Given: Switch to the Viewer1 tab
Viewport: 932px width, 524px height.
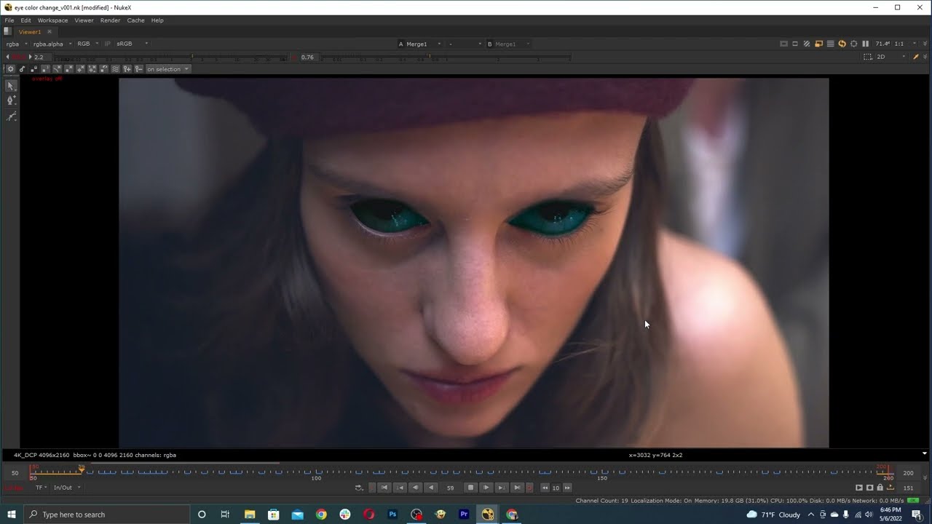Looking at the screenshot, I should 30,32.
